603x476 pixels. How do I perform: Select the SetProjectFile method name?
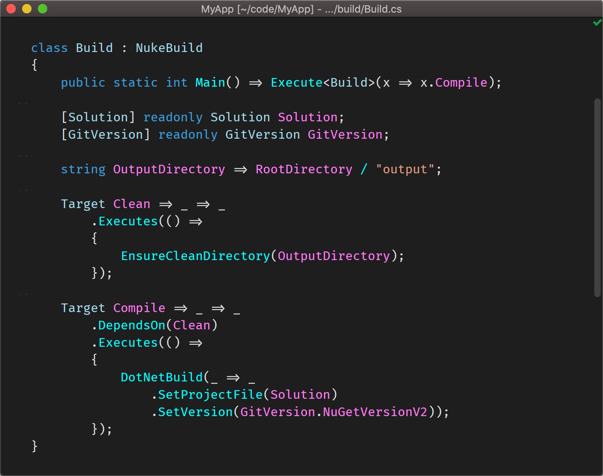(210, 394)
